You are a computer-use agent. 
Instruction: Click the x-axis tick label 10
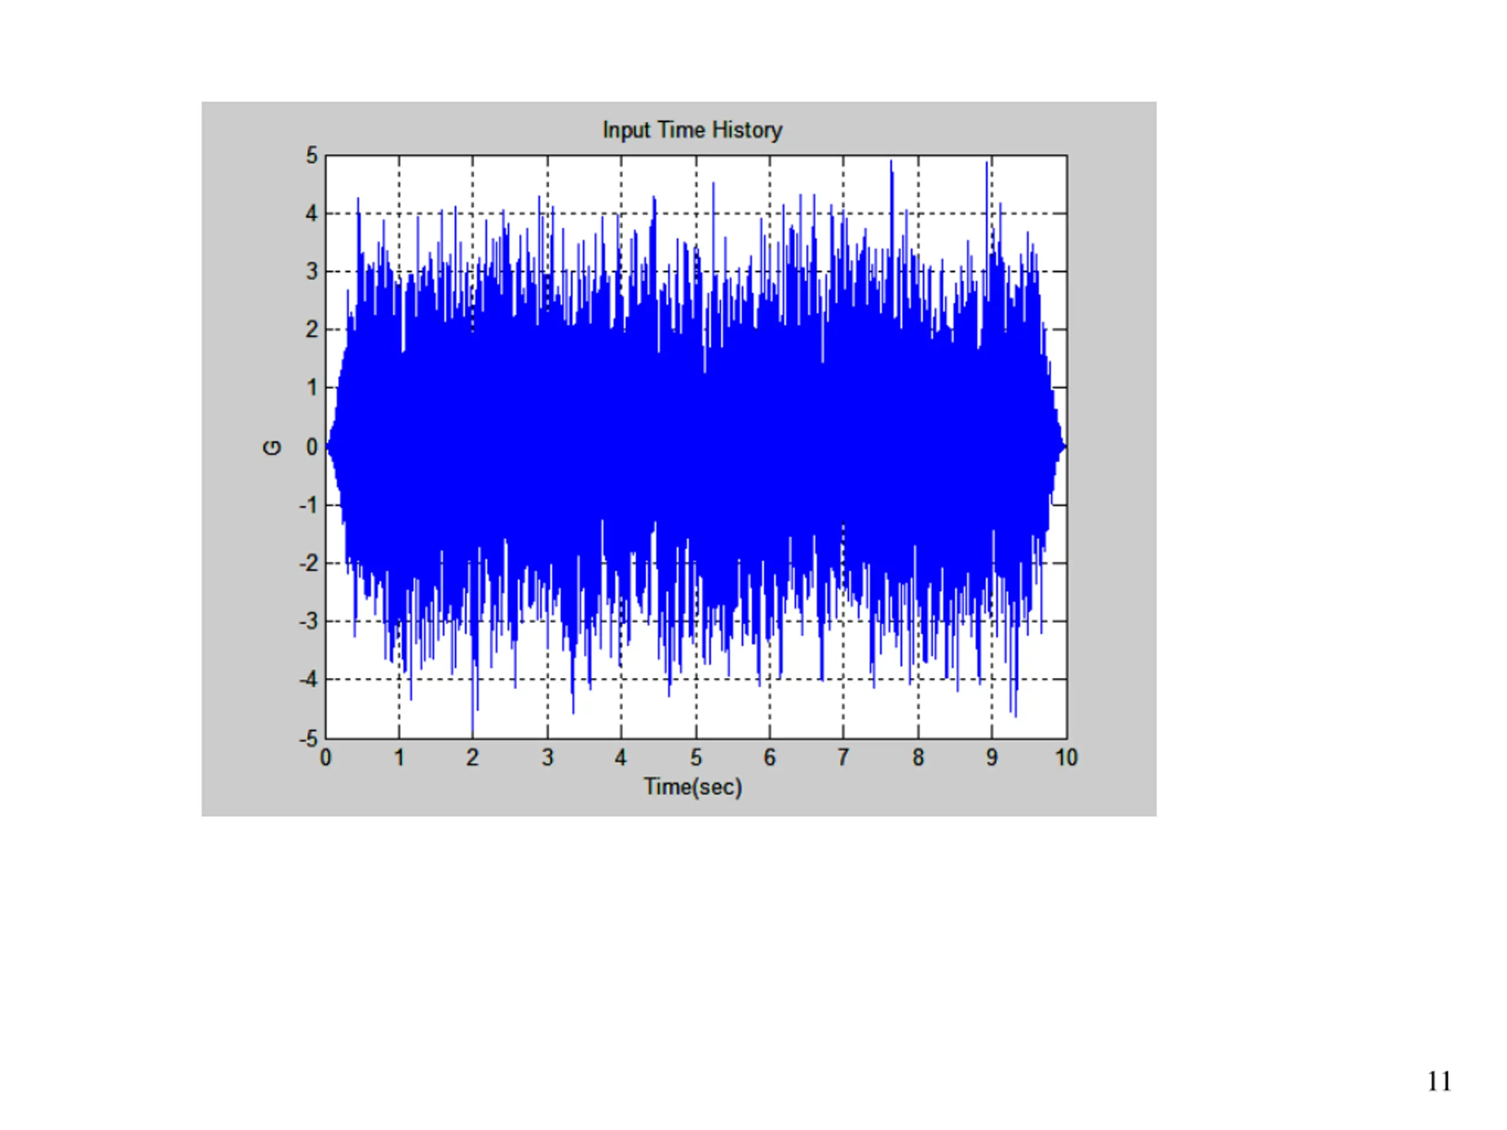coord(1066,757)
